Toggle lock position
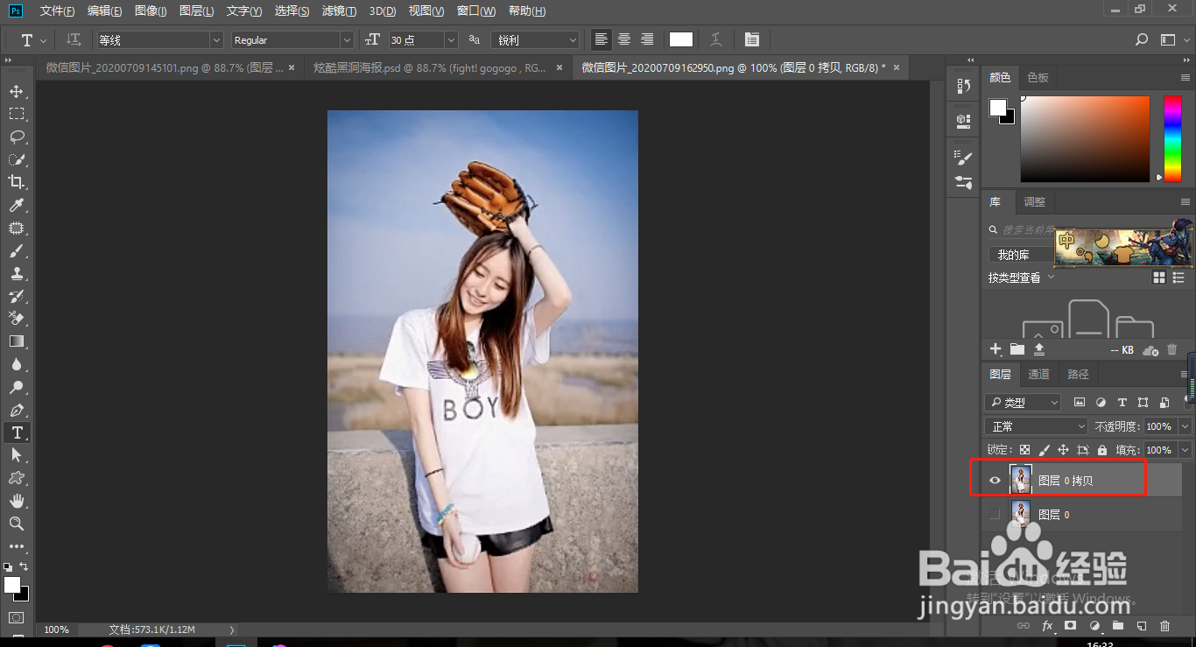The height and width of the screenshot is (647, 1196). coord(1063,450)
